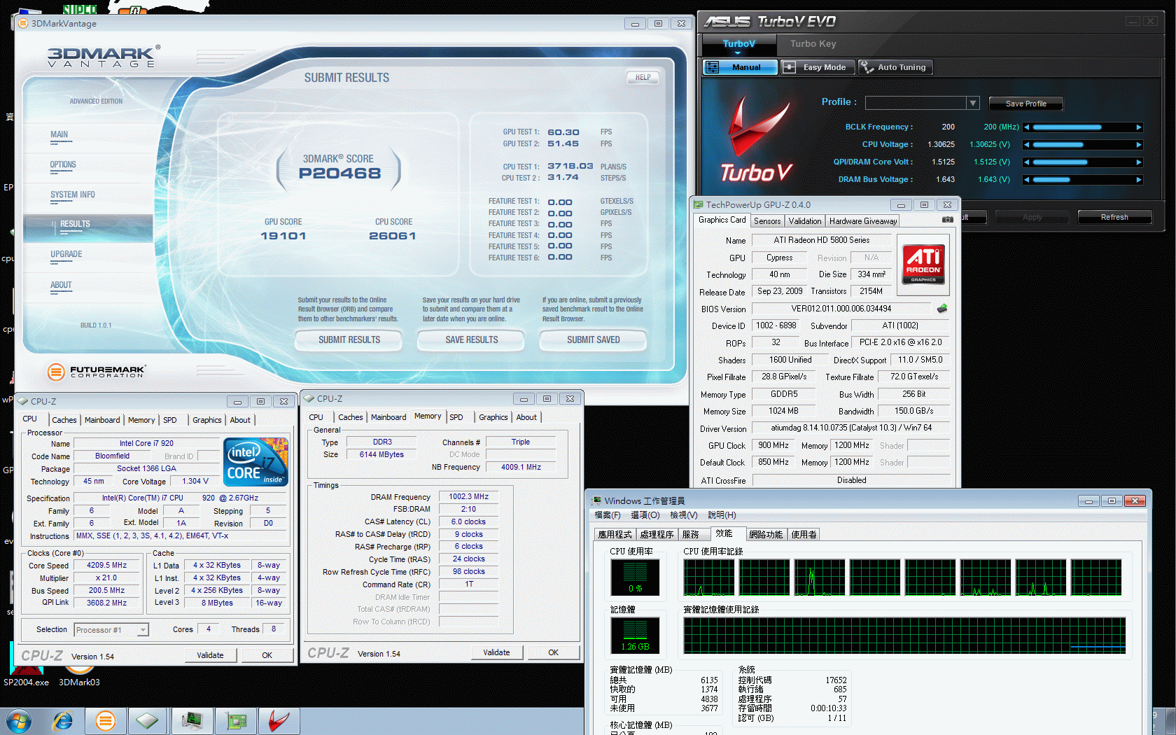The height and width of the screenshot is (735, 1176).
Task: Expand the TurboV Profile dropdown
Action: click(972, 103)
